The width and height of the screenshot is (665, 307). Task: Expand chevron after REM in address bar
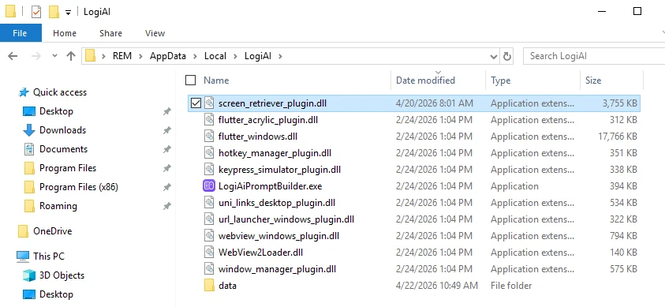pyautogui.click(x=140, y=56)
